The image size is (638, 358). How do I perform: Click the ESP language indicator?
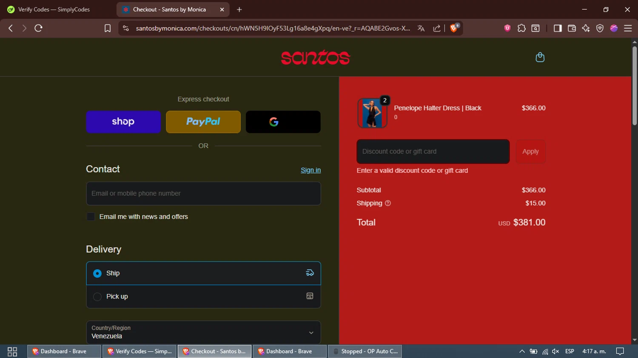[x=570, y=351]
